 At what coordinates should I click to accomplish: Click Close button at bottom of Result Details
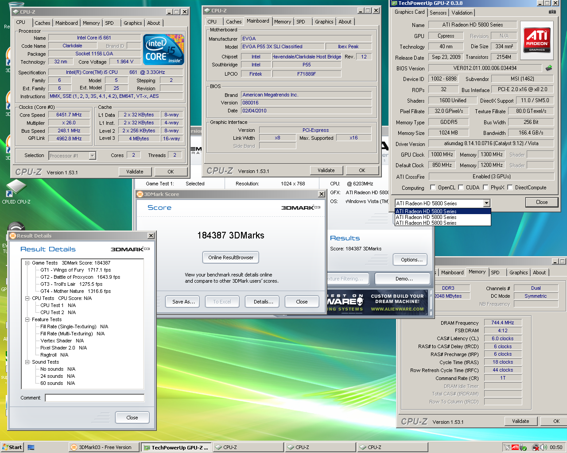pos(132,418)
